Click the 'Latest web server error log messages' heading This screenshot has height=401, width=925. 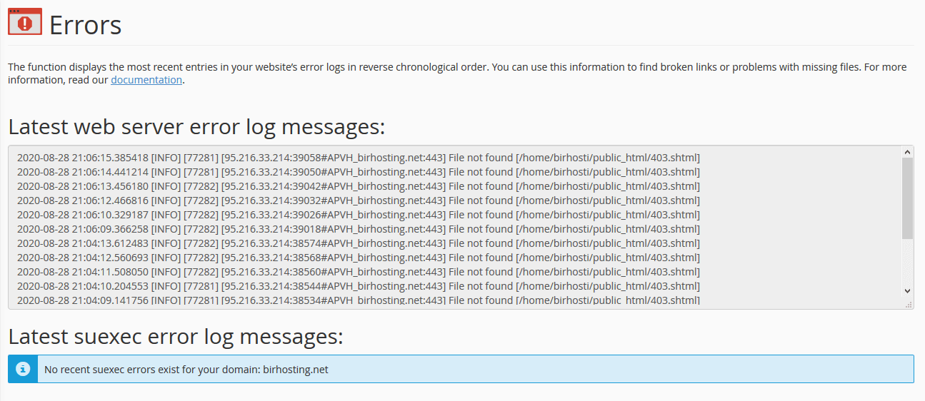pos(196,127)
